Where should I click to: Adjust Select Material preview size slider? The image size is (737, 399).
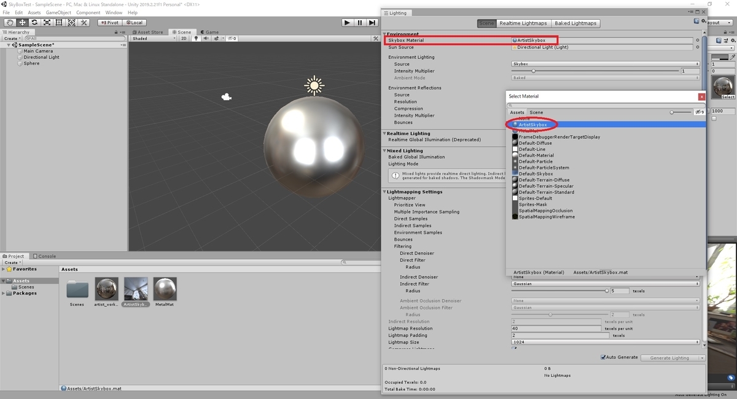coord(680,112)
